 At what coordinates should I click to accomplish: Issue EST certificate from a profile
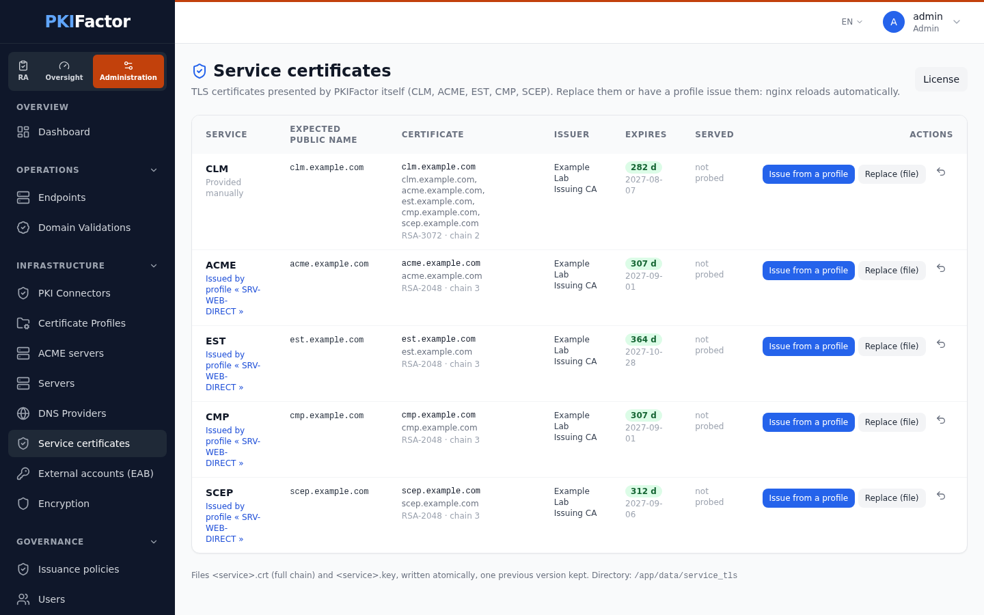pyautogui.click(x=808, y=346)
